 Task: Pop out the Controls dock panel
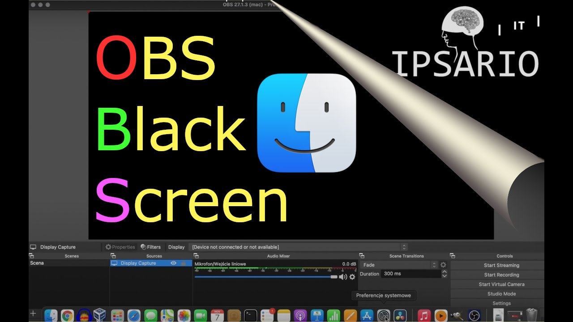pos(453,256)
